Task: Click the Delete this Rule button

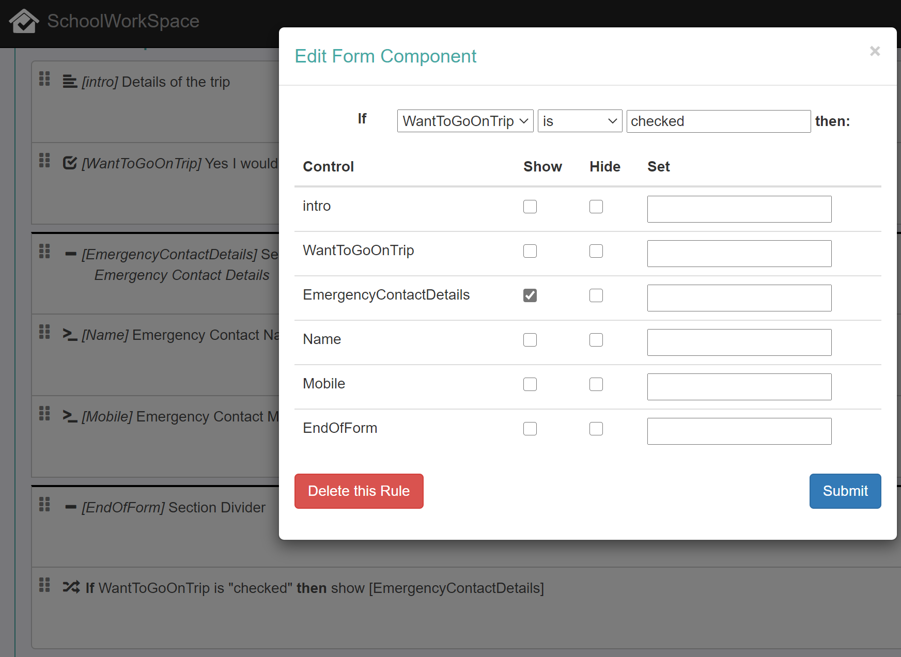Action: (359, 491)
